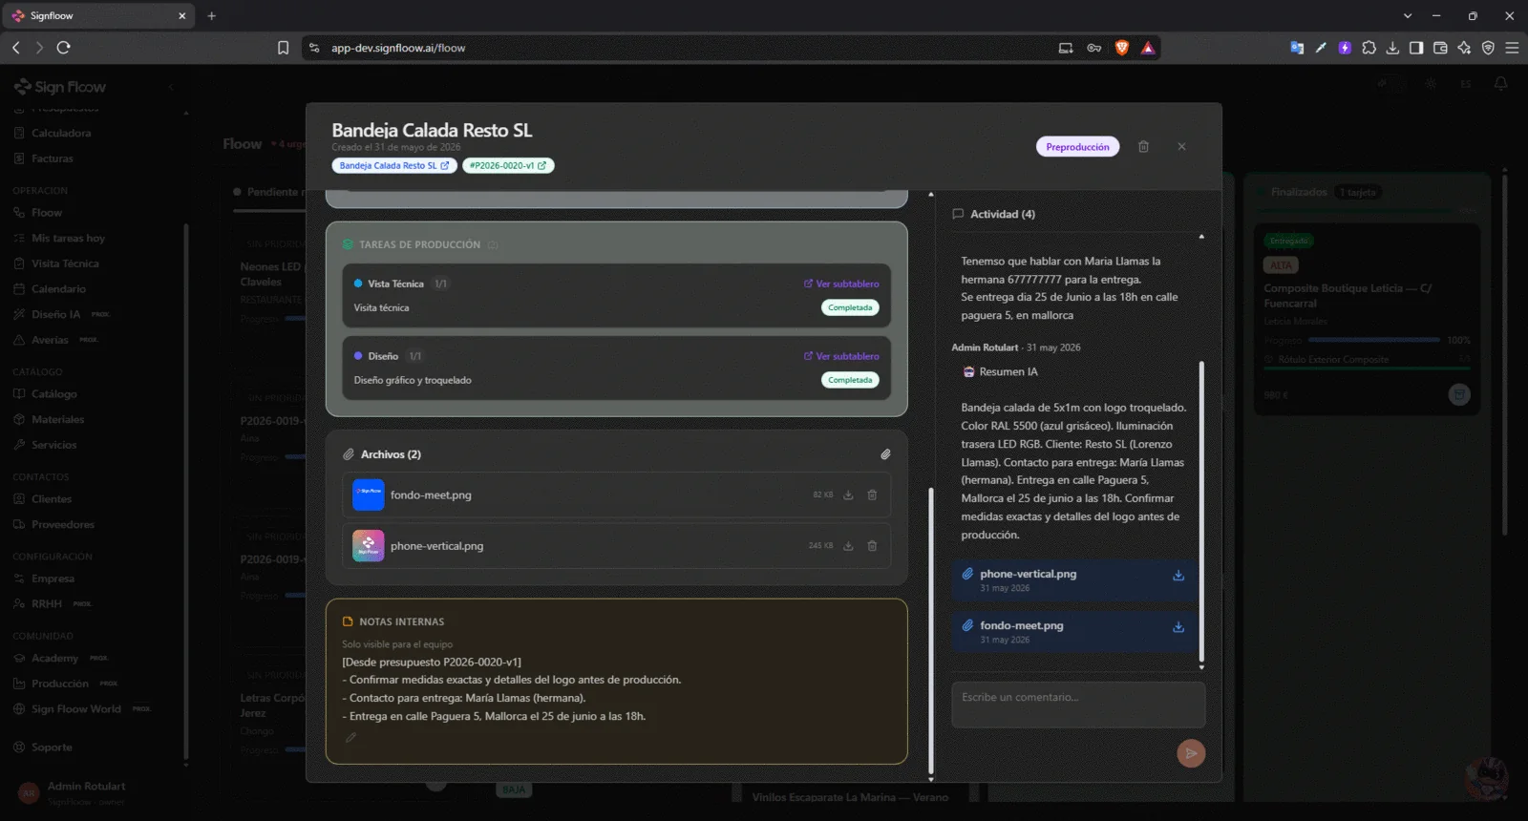Screen dimensions: 1528x821
Task: Open the #P2026-0020-v1 budget link
Action: click(x=508, y=165)
